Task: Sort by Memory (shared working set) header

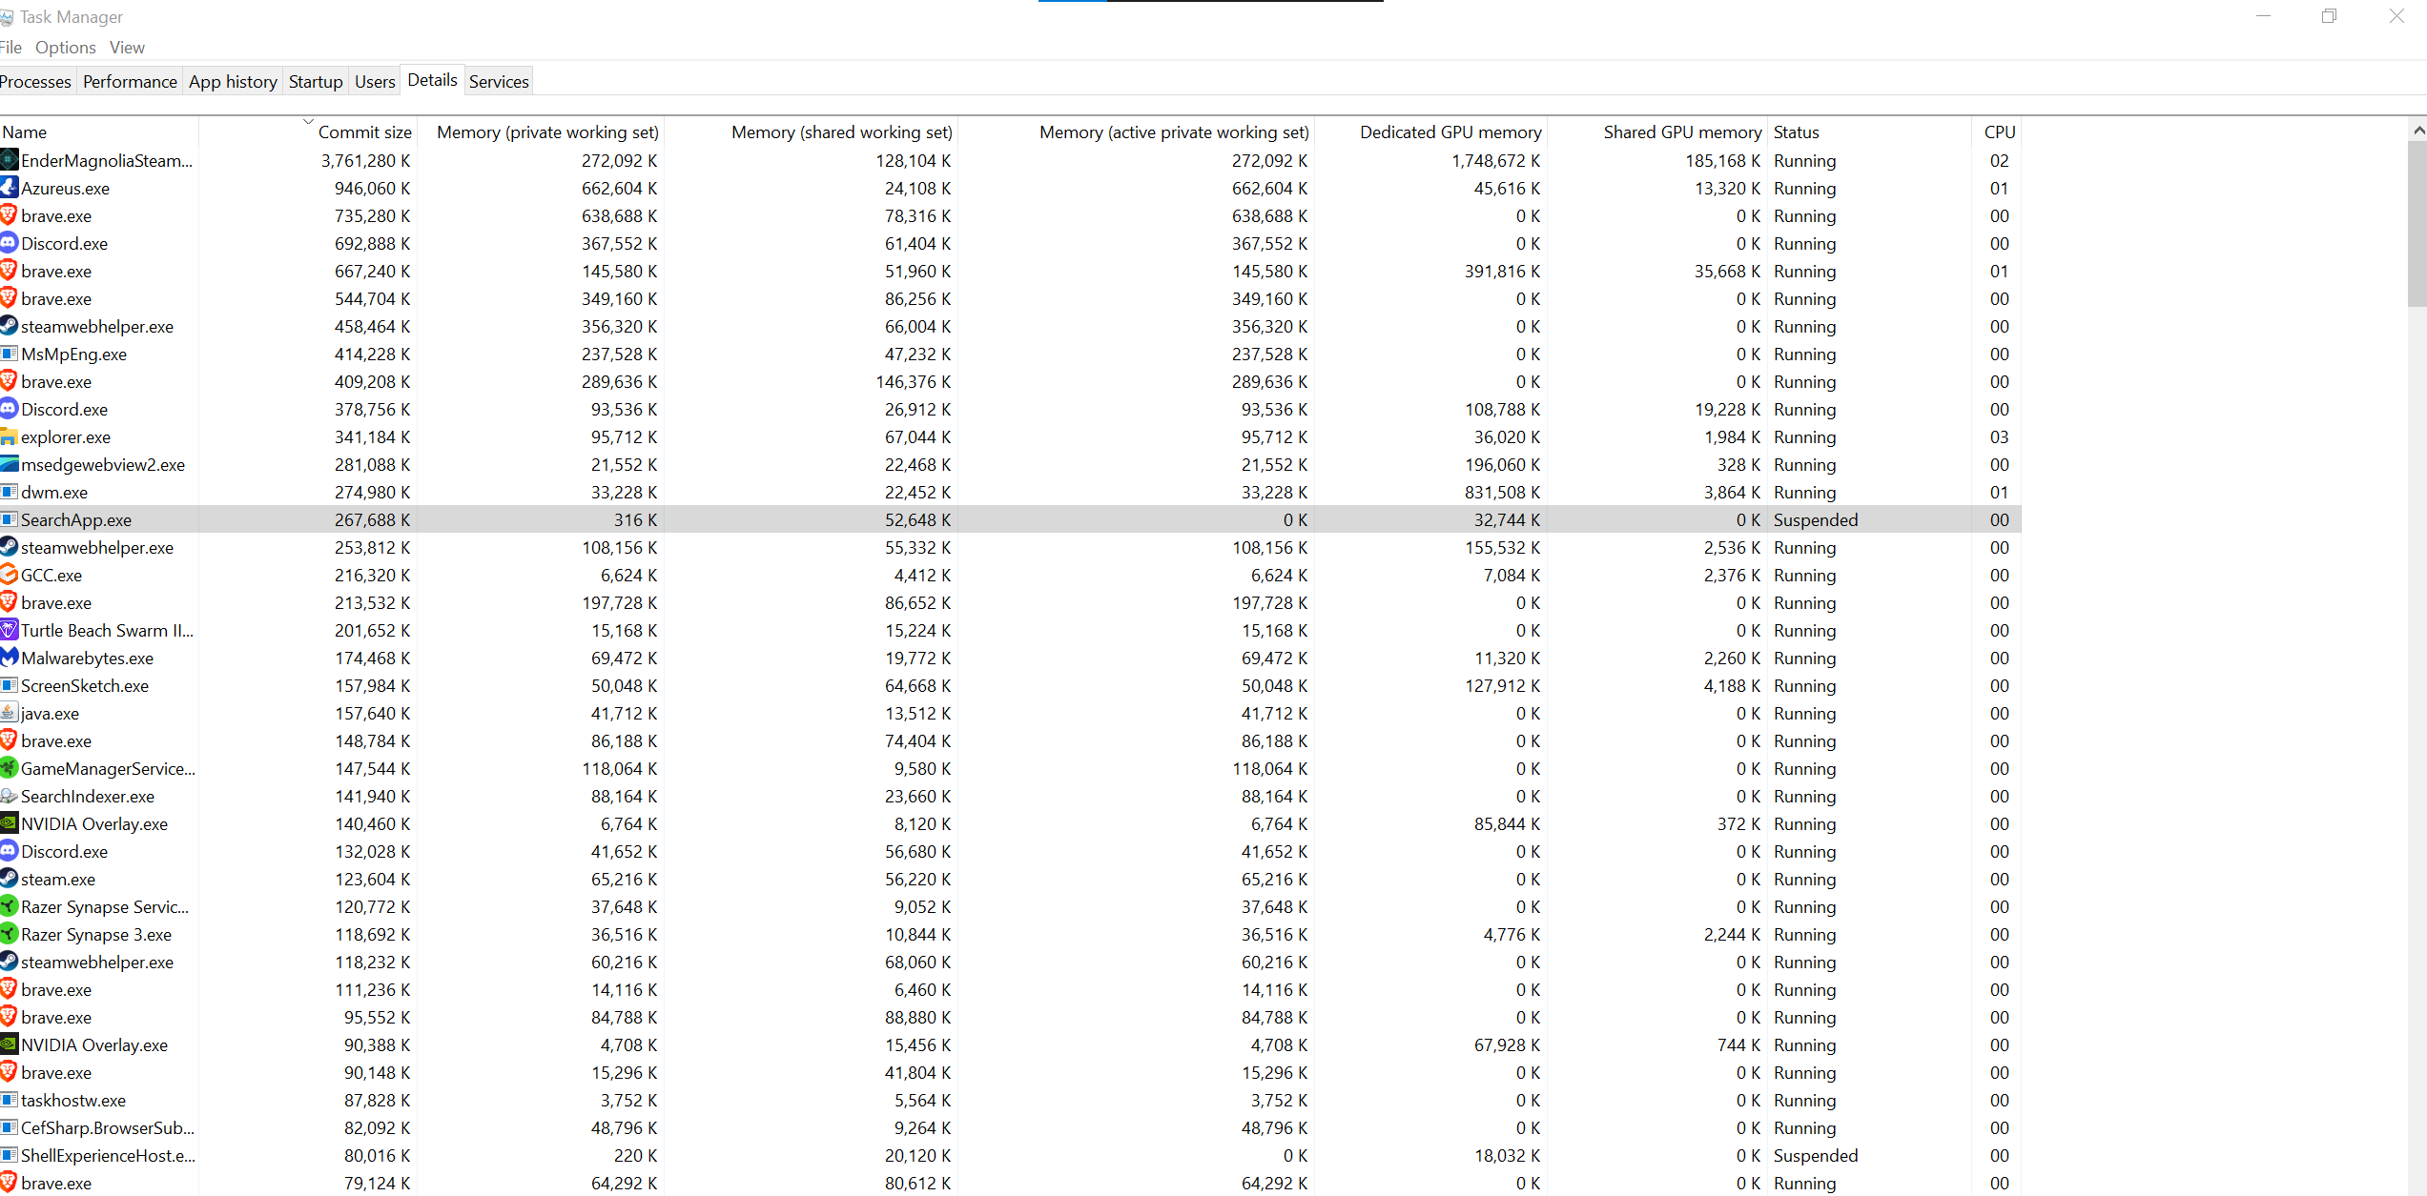Action: 811,132
